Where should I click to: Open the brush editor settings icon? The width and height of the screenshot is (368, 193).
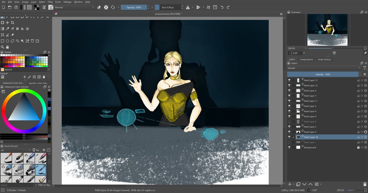point(44,7)
